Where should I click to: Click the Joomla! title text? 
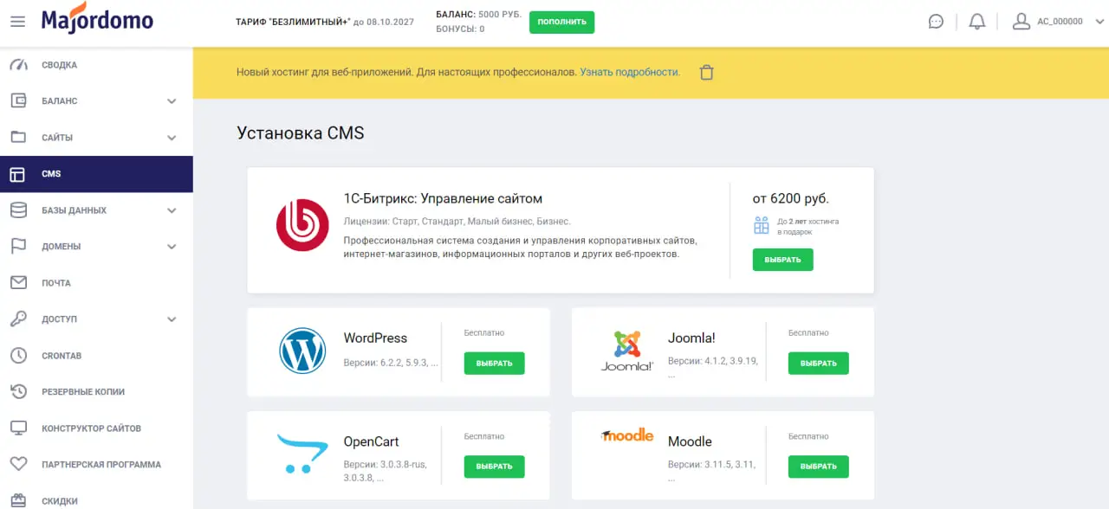(691, 338)
